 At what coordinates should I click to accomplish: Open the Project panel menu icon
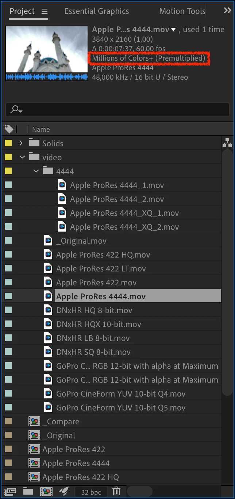(x=45, y=11)
